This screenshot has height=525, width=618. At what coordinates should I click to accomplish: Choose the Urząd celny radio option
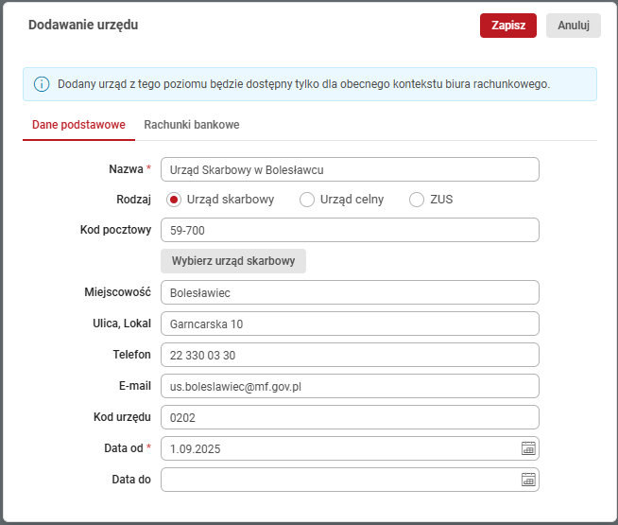pos(306,200)
